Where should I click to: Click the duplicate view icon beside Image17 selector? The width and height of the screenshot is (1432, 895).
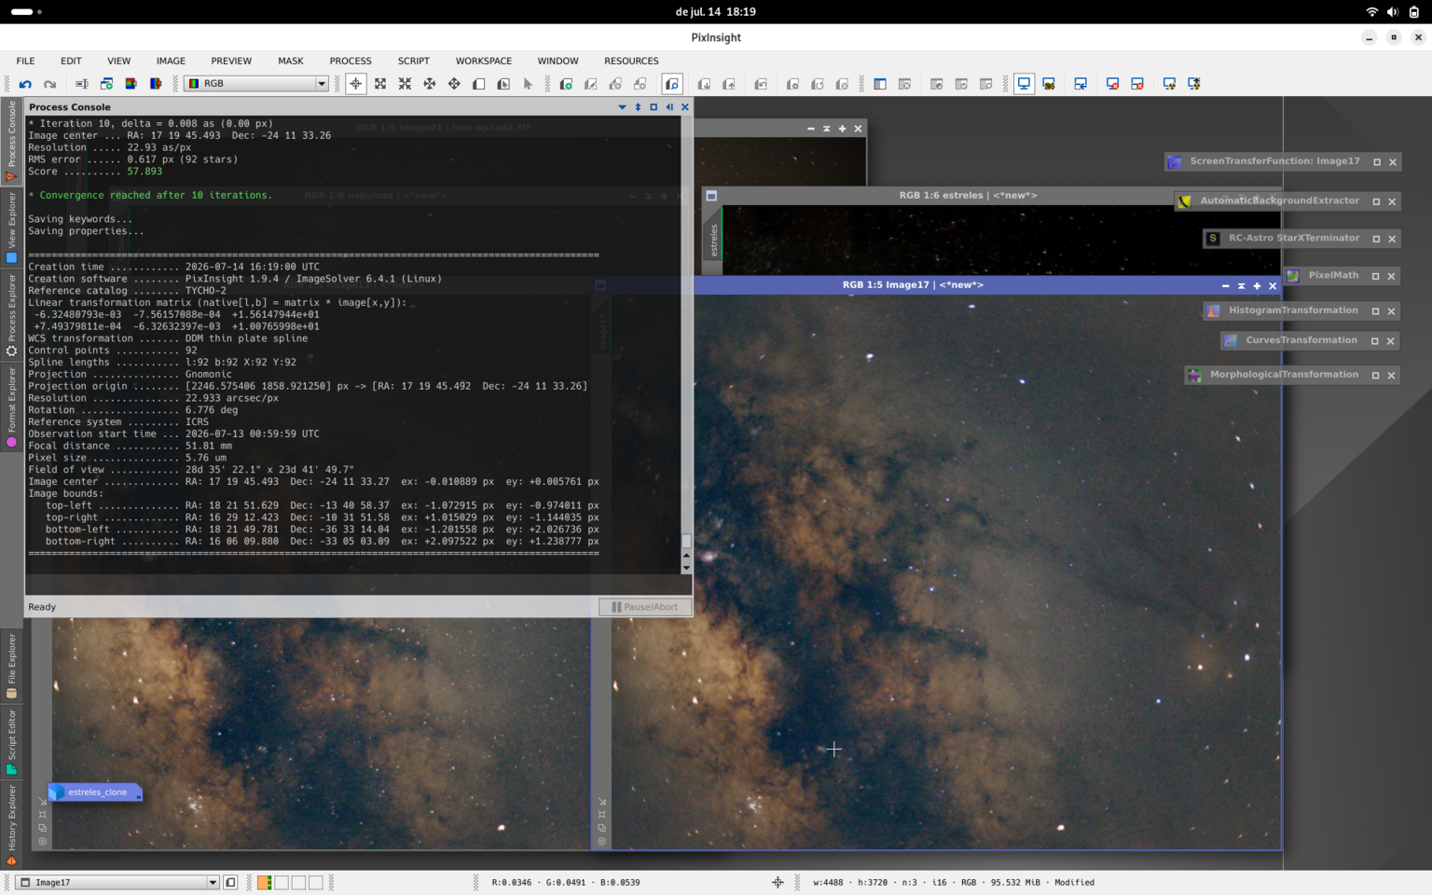(230, 882)
